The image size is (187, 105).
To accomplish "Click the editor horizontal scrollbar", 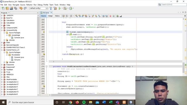I will tap(93, 95).
